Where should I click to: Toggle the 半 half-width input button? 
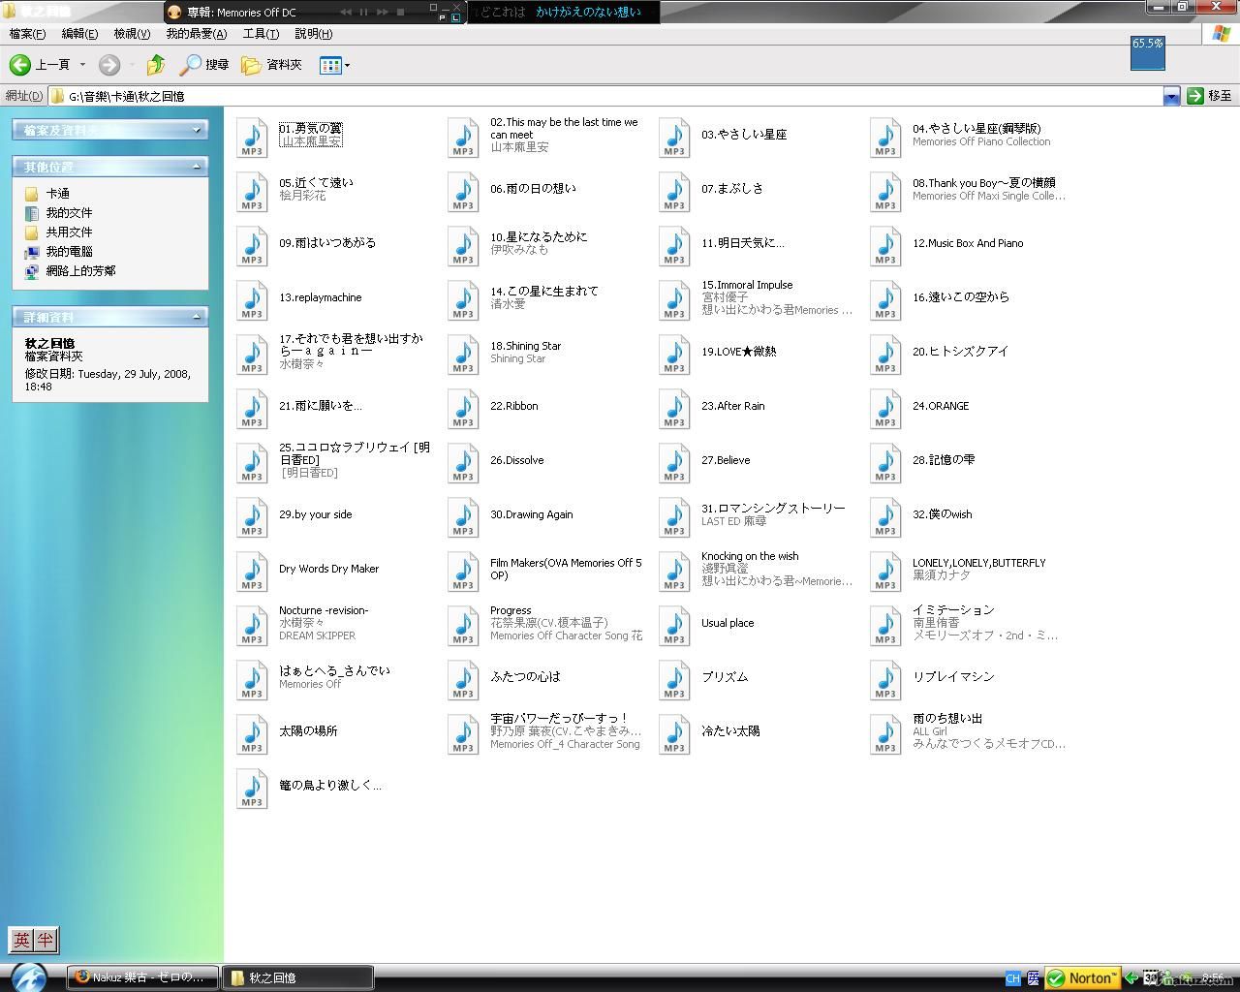pos(46,940)
